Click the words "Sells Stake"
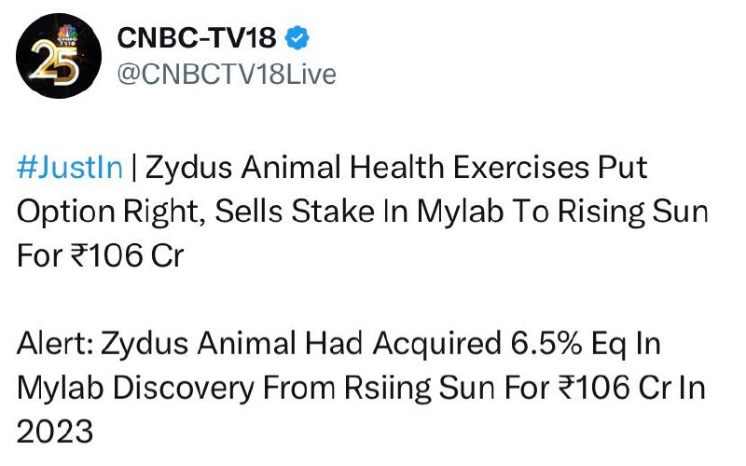This screenshot has width=746, height=466. pos(295,212)
